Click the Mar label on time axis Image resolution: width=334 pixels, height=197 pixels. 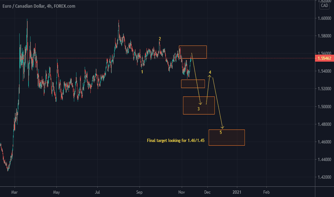(14, 192)
